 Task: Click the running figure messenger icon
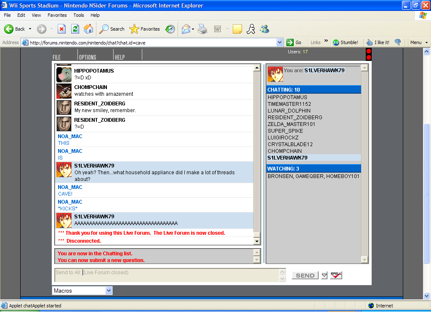coord(251,29)
